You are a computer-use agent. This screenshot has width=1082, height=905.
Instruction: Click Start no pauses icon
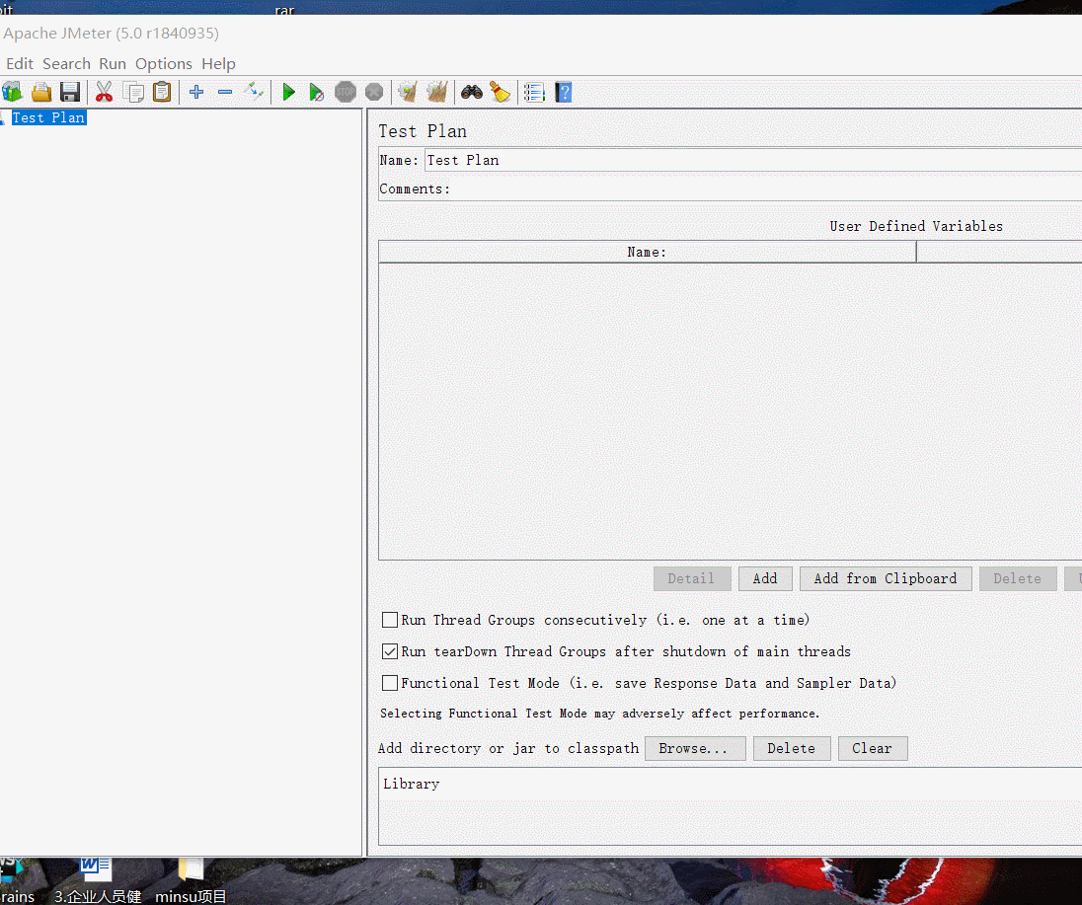click(x=317, y=92)
